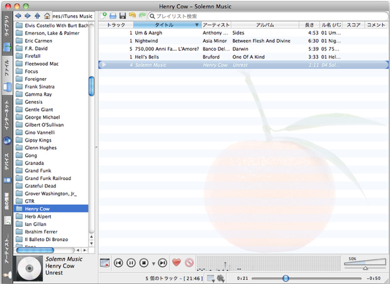Open the Grateful Dead folder

pyautogui.click(x=51, y=186)
